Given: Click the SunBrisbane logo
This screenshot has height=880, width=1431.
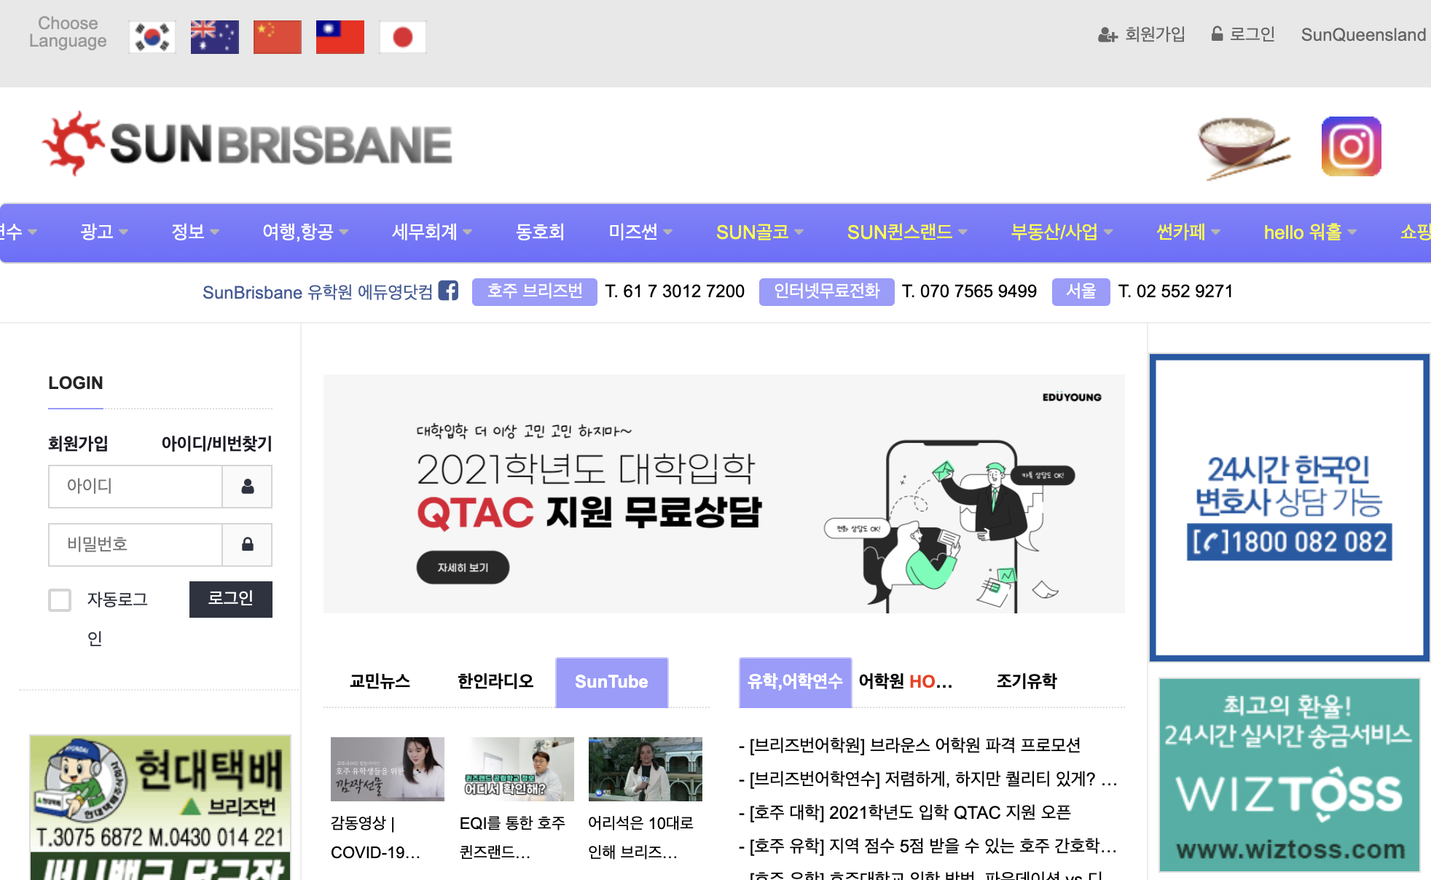Looking at the screenshot, I should [x=248, y=144].
